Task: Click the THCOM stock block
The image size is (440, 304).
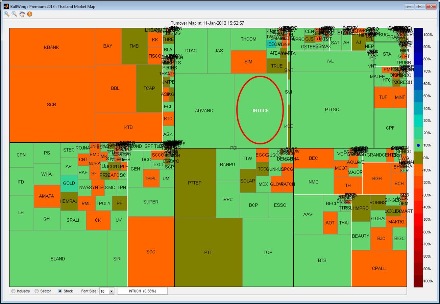Action: (249, 39)
